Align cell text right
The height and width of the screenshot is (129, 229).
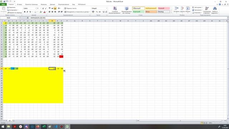click(55, 12)
